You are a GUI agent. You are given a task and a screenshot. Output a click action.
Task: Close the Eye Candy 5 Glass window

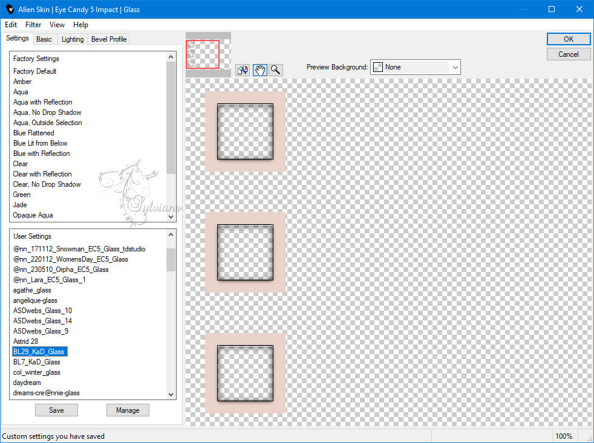pyautogui.click(x=579, y=9)
